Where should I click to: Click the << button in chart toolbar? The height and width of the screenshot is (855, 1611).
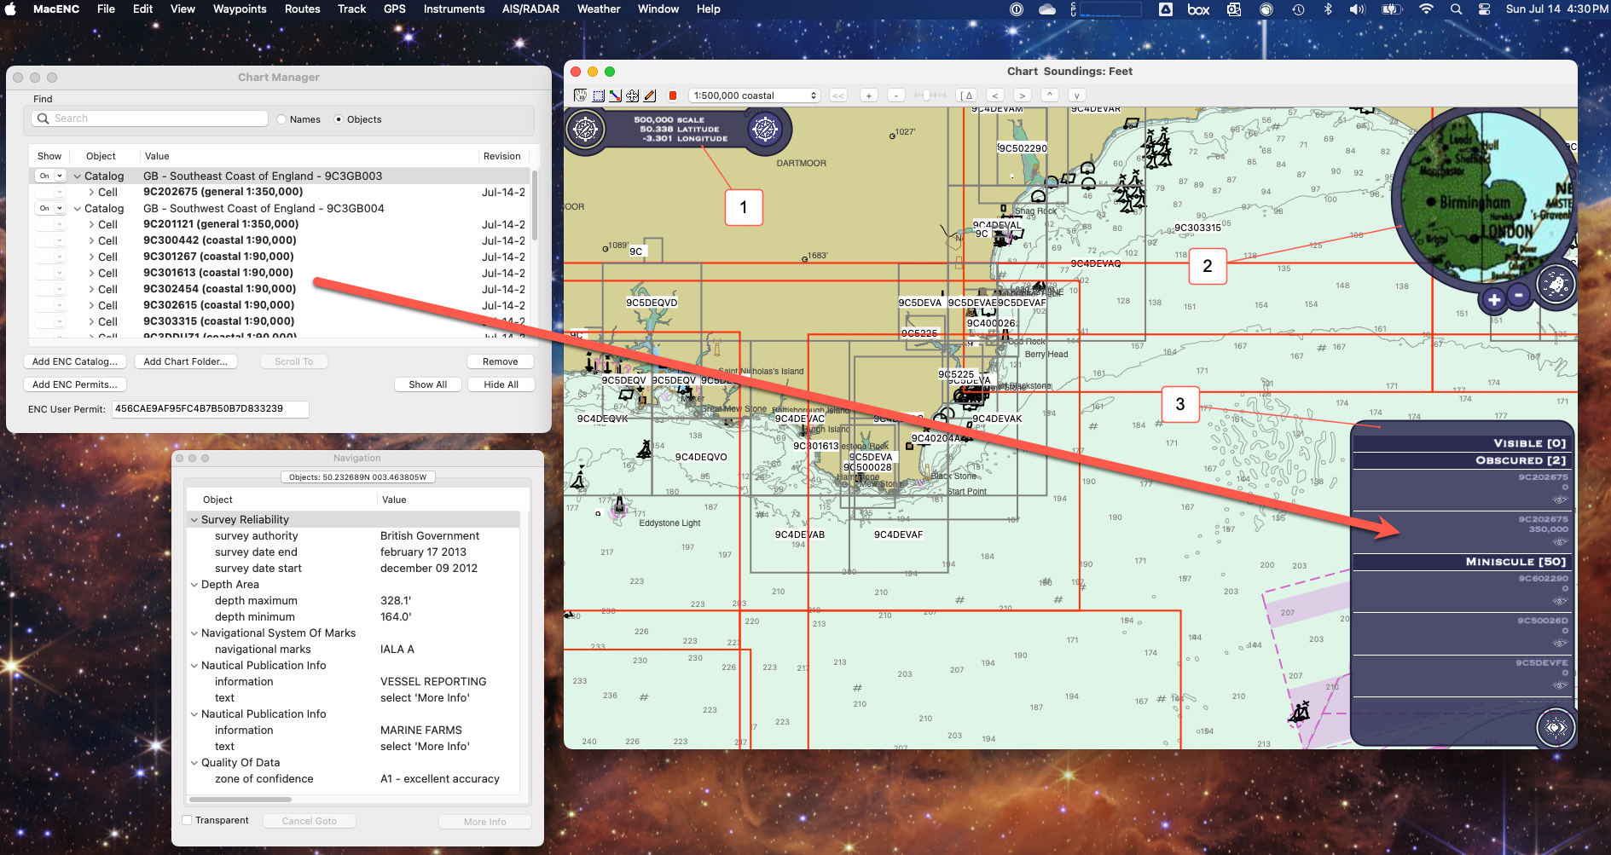click(838, 95)
